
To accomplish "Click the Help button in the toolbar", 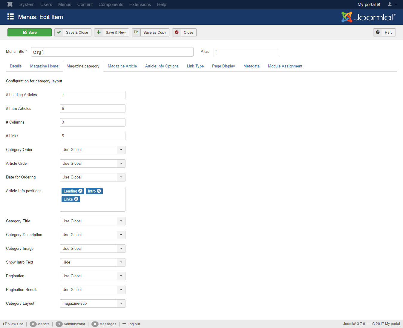I will (x=384, y=33).
